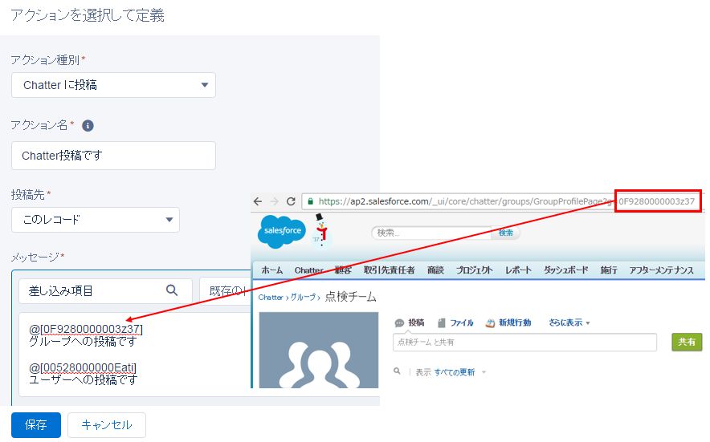Click the 差し込み項目 search field

(x=105, y=290)
